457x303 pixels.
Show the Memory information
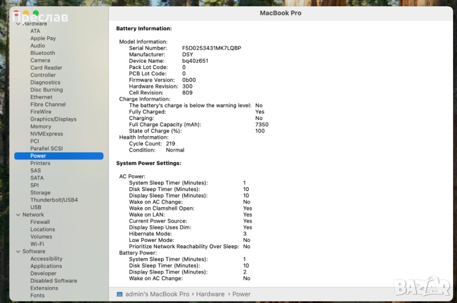(41, 127)
